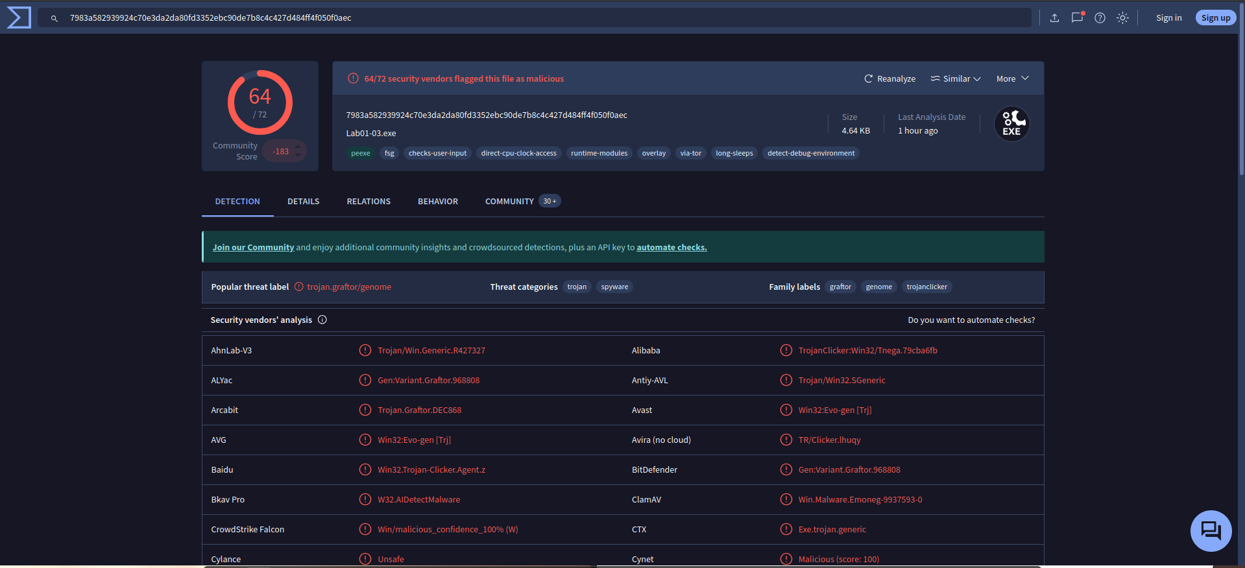Click the Avast detection warning icon
This screenshot has height=568, width=1245.
[786, 410]
